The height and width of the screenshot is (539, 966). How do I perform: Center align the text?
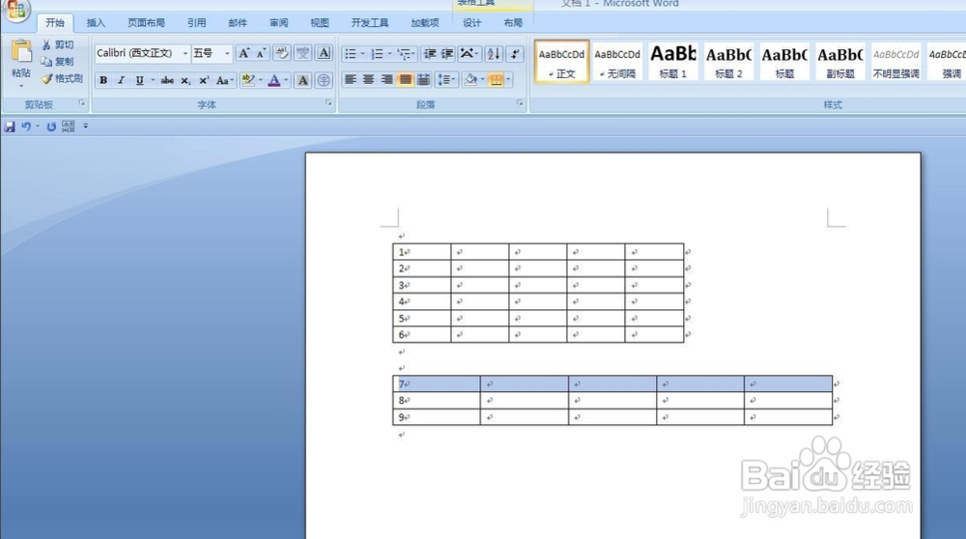click(x=368, y=79)
